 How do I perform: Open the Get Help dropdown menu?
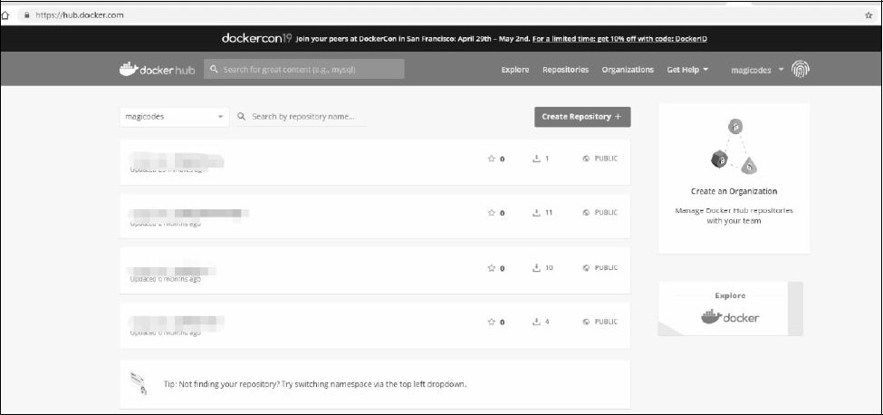pos(687,70)
